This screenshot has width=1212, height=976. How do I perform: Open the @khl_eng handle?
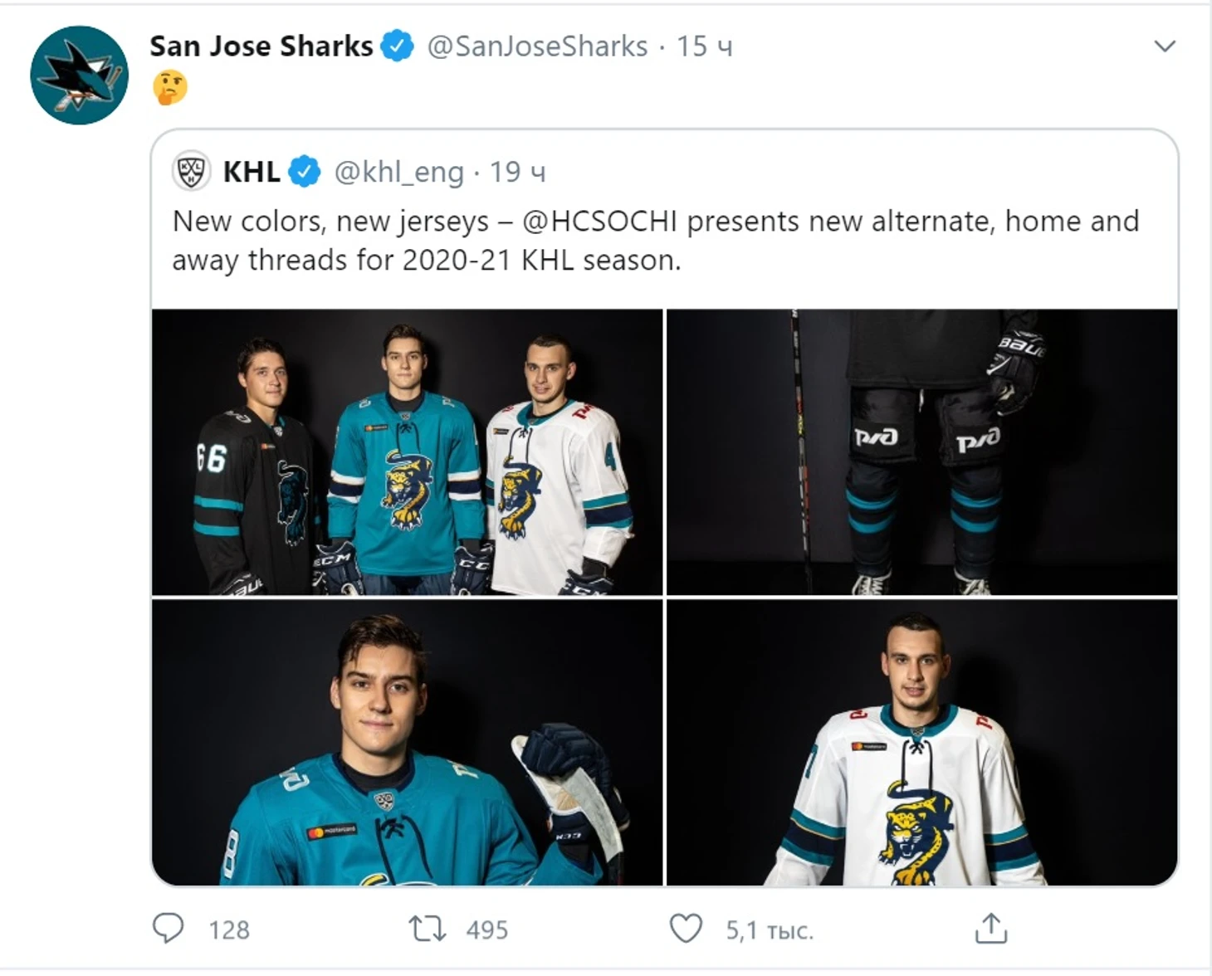[398, 172]
